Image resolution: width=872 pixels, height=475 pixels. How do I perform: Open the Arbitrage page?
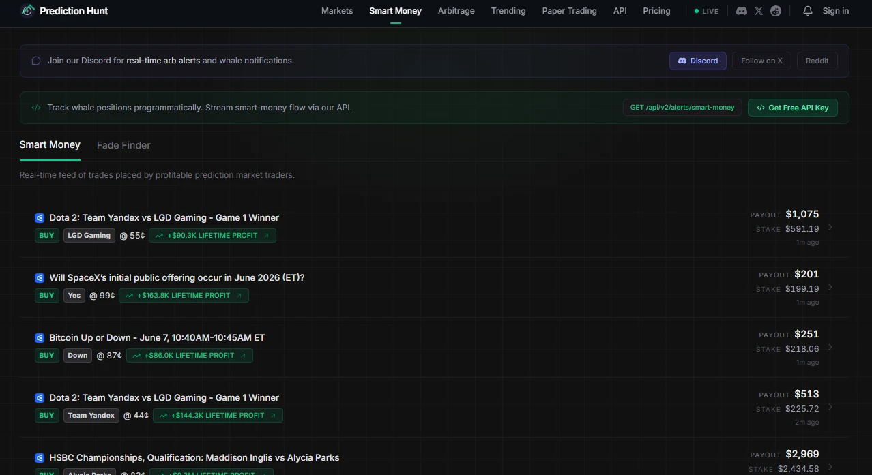coord(456,11)
